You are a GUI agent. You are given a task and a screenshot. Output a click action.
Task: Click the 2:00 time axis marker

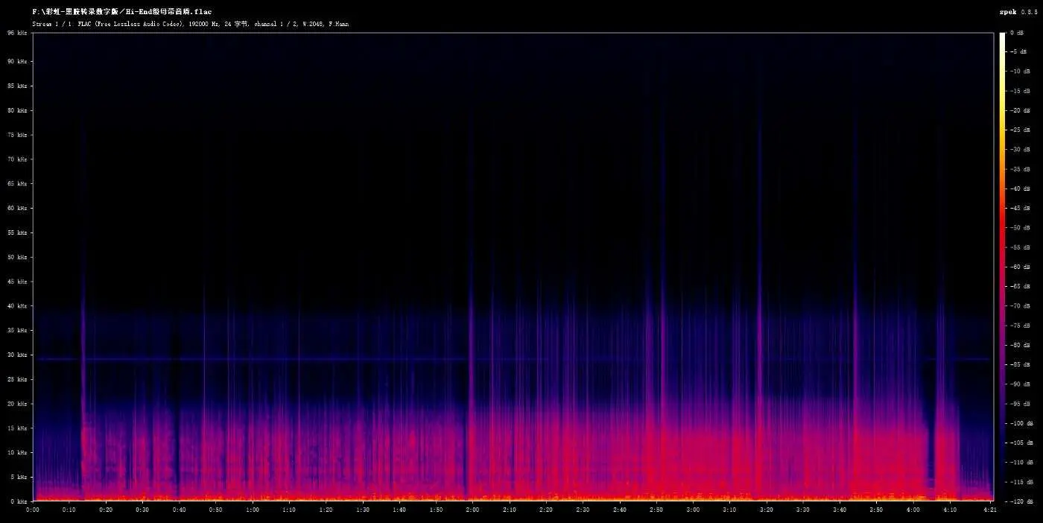coord(472,510)
